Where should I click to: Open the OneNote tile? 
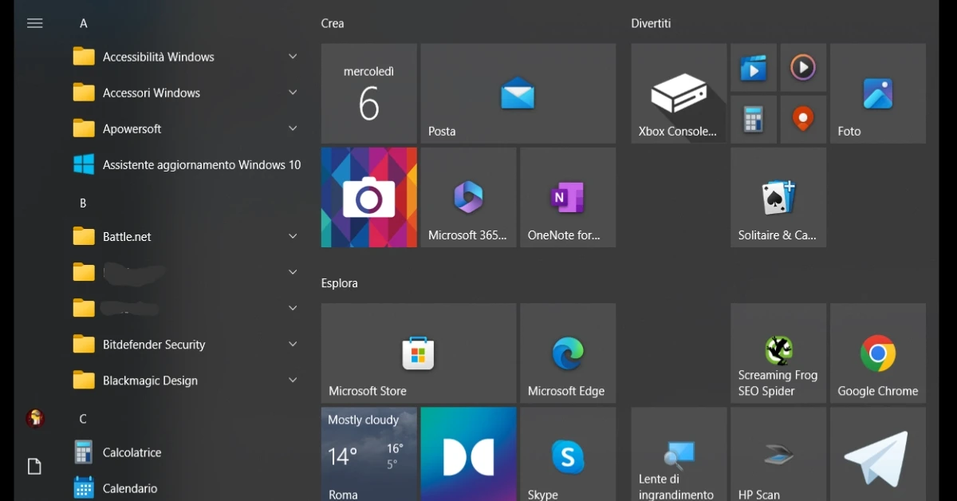pos(567,197)
